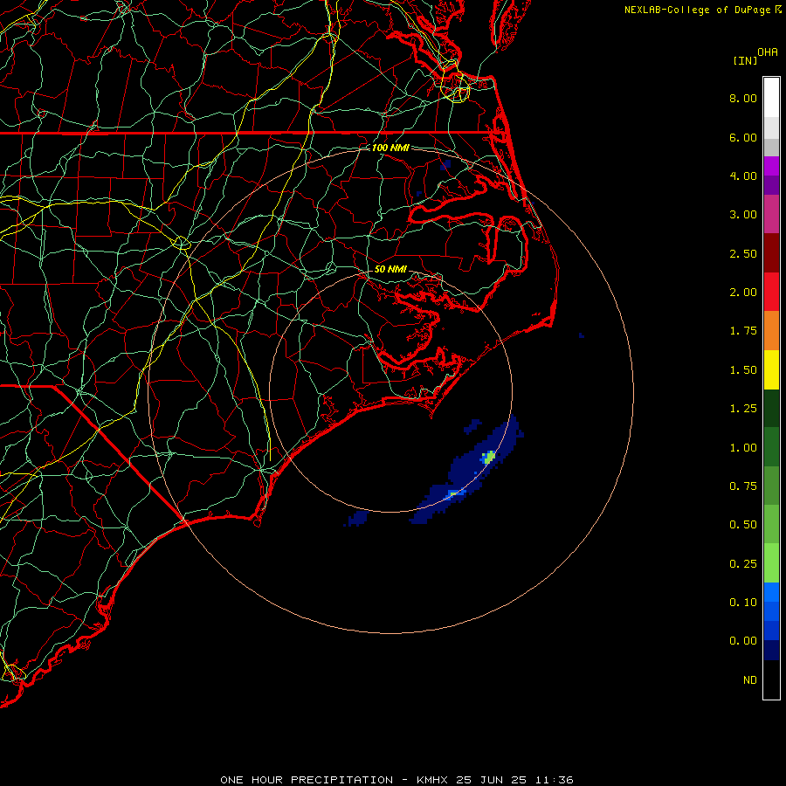The height and width of the screenshot is (786, 786).
Task: Click the KMHX radar site identifier
Action: pyautogui.click(x=433, y=780)
